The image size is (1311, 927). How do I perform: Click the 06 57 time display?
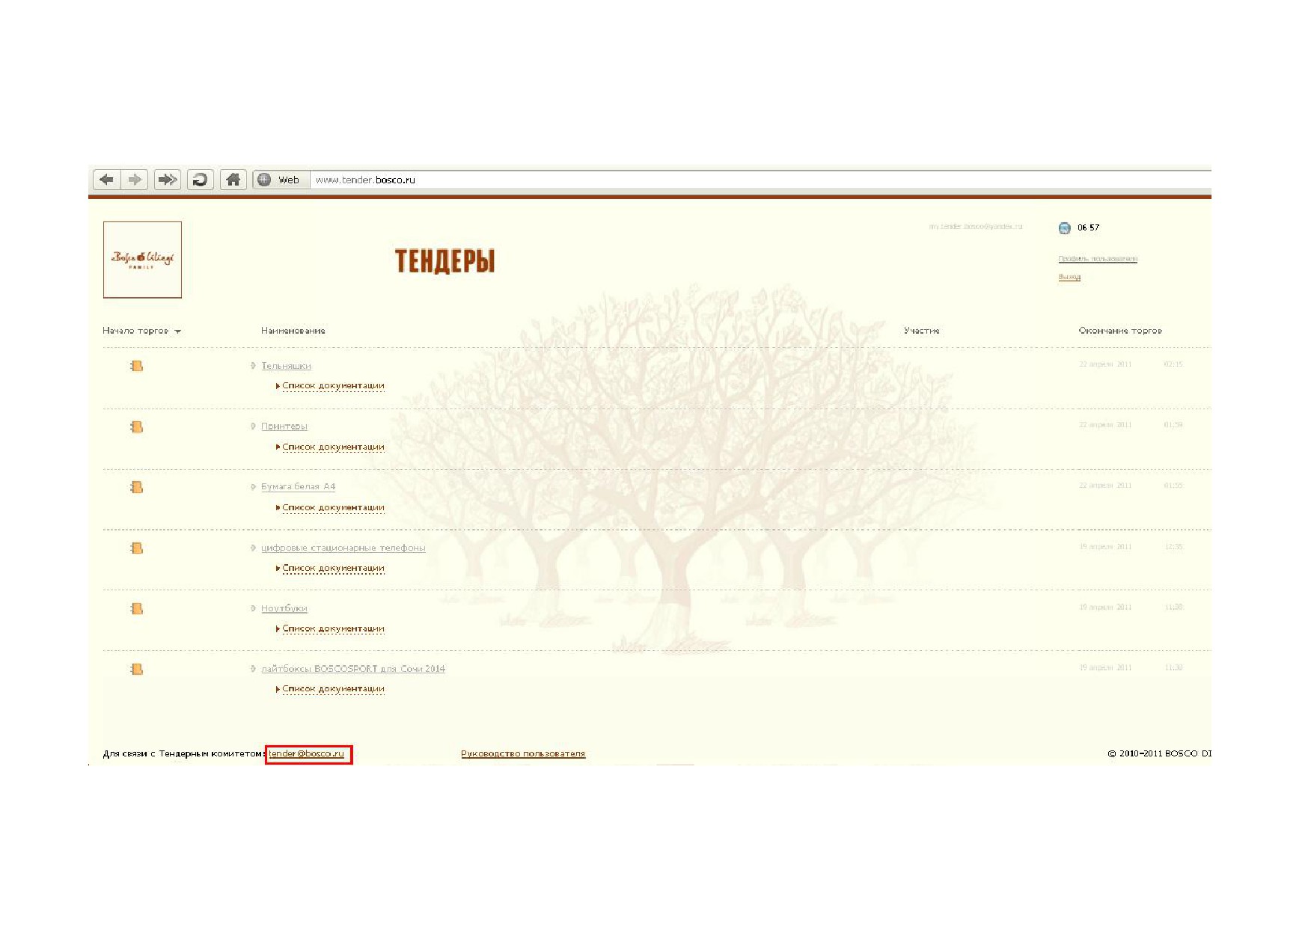click(x=1088, y=227)
